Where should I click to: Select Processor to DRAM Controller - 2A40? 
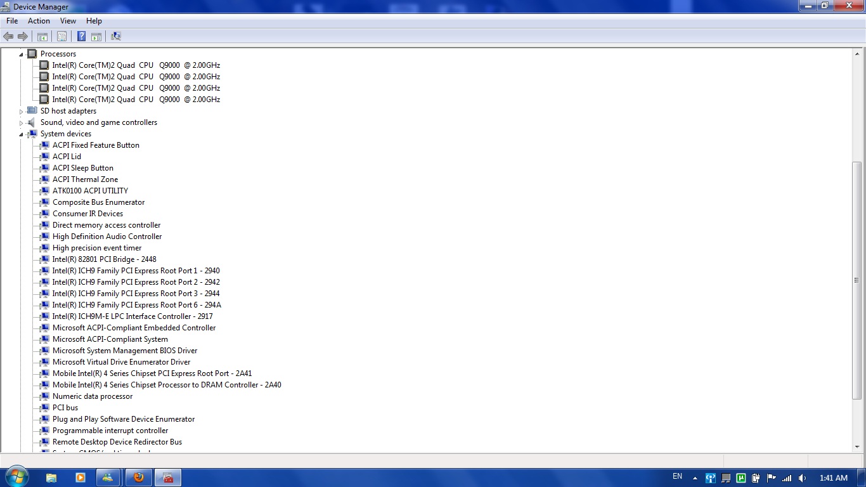tap(167, 385)
